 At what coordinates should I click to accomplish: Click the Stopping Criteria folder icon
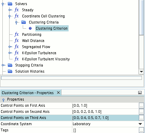[x=10, y=65]
